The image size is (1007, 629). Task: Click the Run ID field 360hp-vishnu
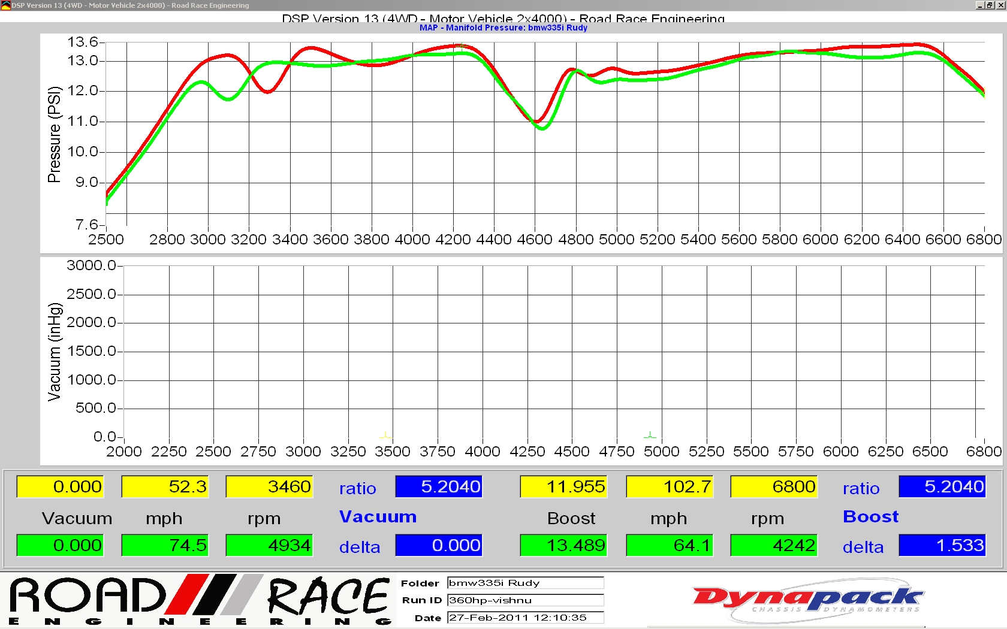tap(526, 600)
